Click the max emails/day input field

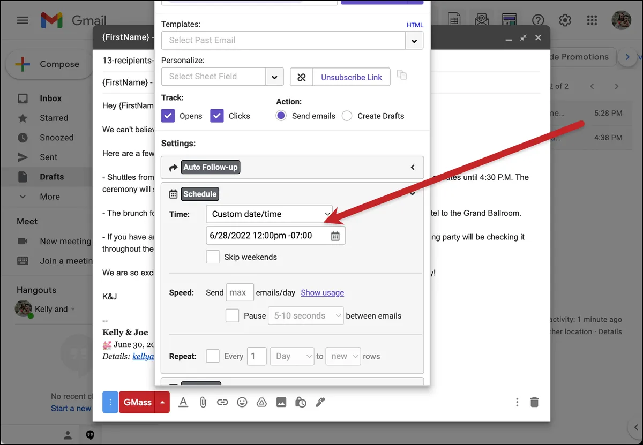[240, 292]
